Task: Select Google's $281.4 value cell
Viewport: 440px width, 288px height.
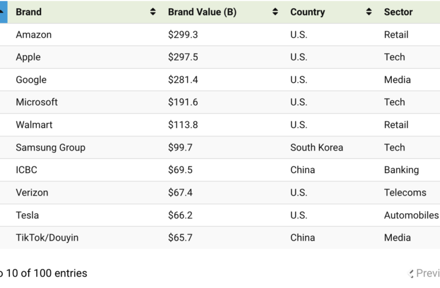Action: coord(183,80)
